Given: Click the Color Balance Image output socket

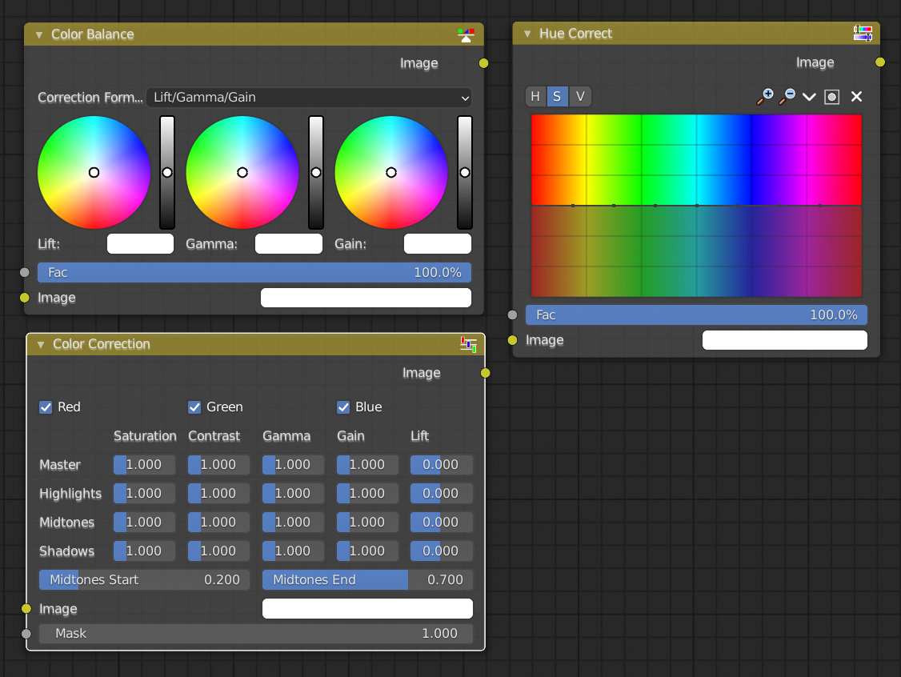Looking at the screenshot, I should (484, 63).
